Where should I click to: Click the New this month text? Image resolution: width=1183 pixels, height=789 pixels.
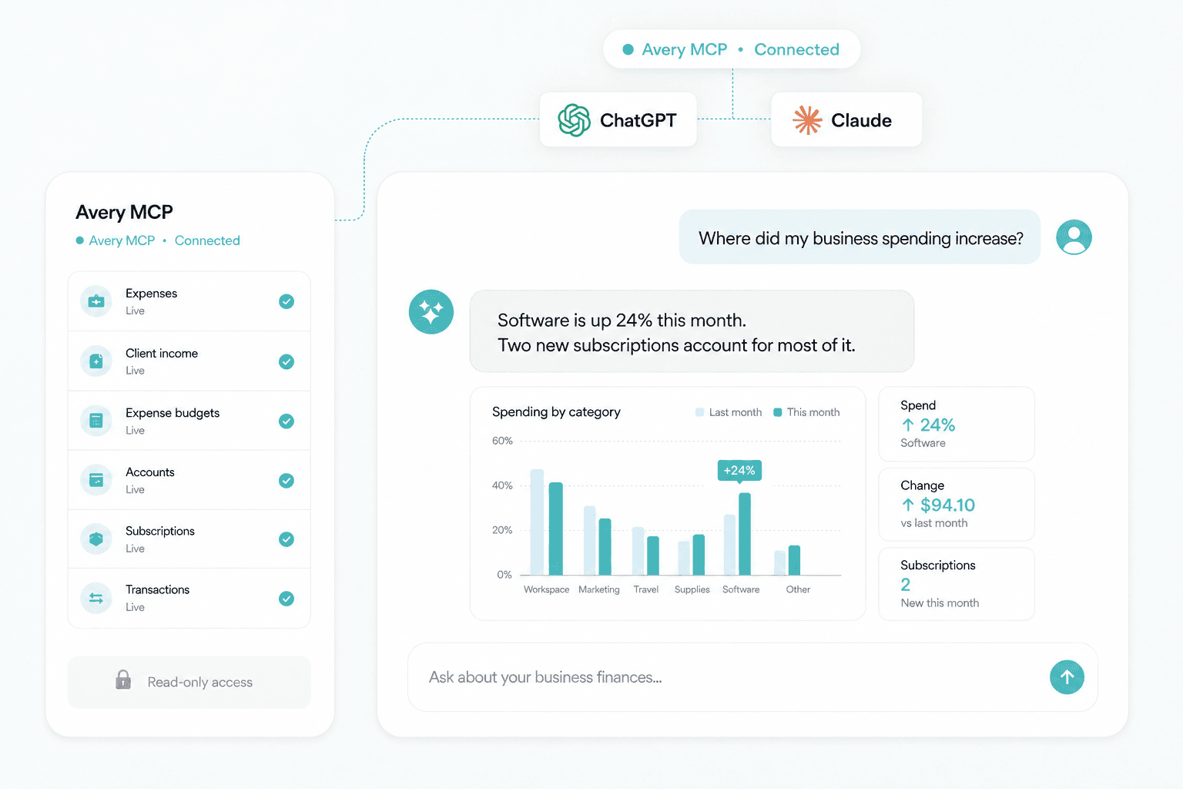940,603
